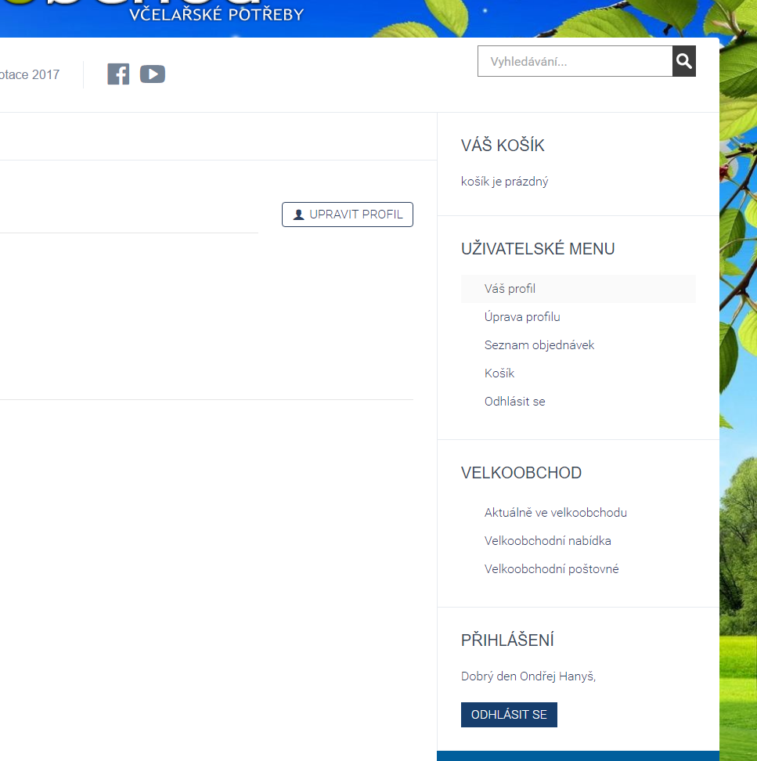This screenshot has height=761, width=757.
Task: Open Aktuálně ve velkoobchodu link
Action: coord(556,513)
